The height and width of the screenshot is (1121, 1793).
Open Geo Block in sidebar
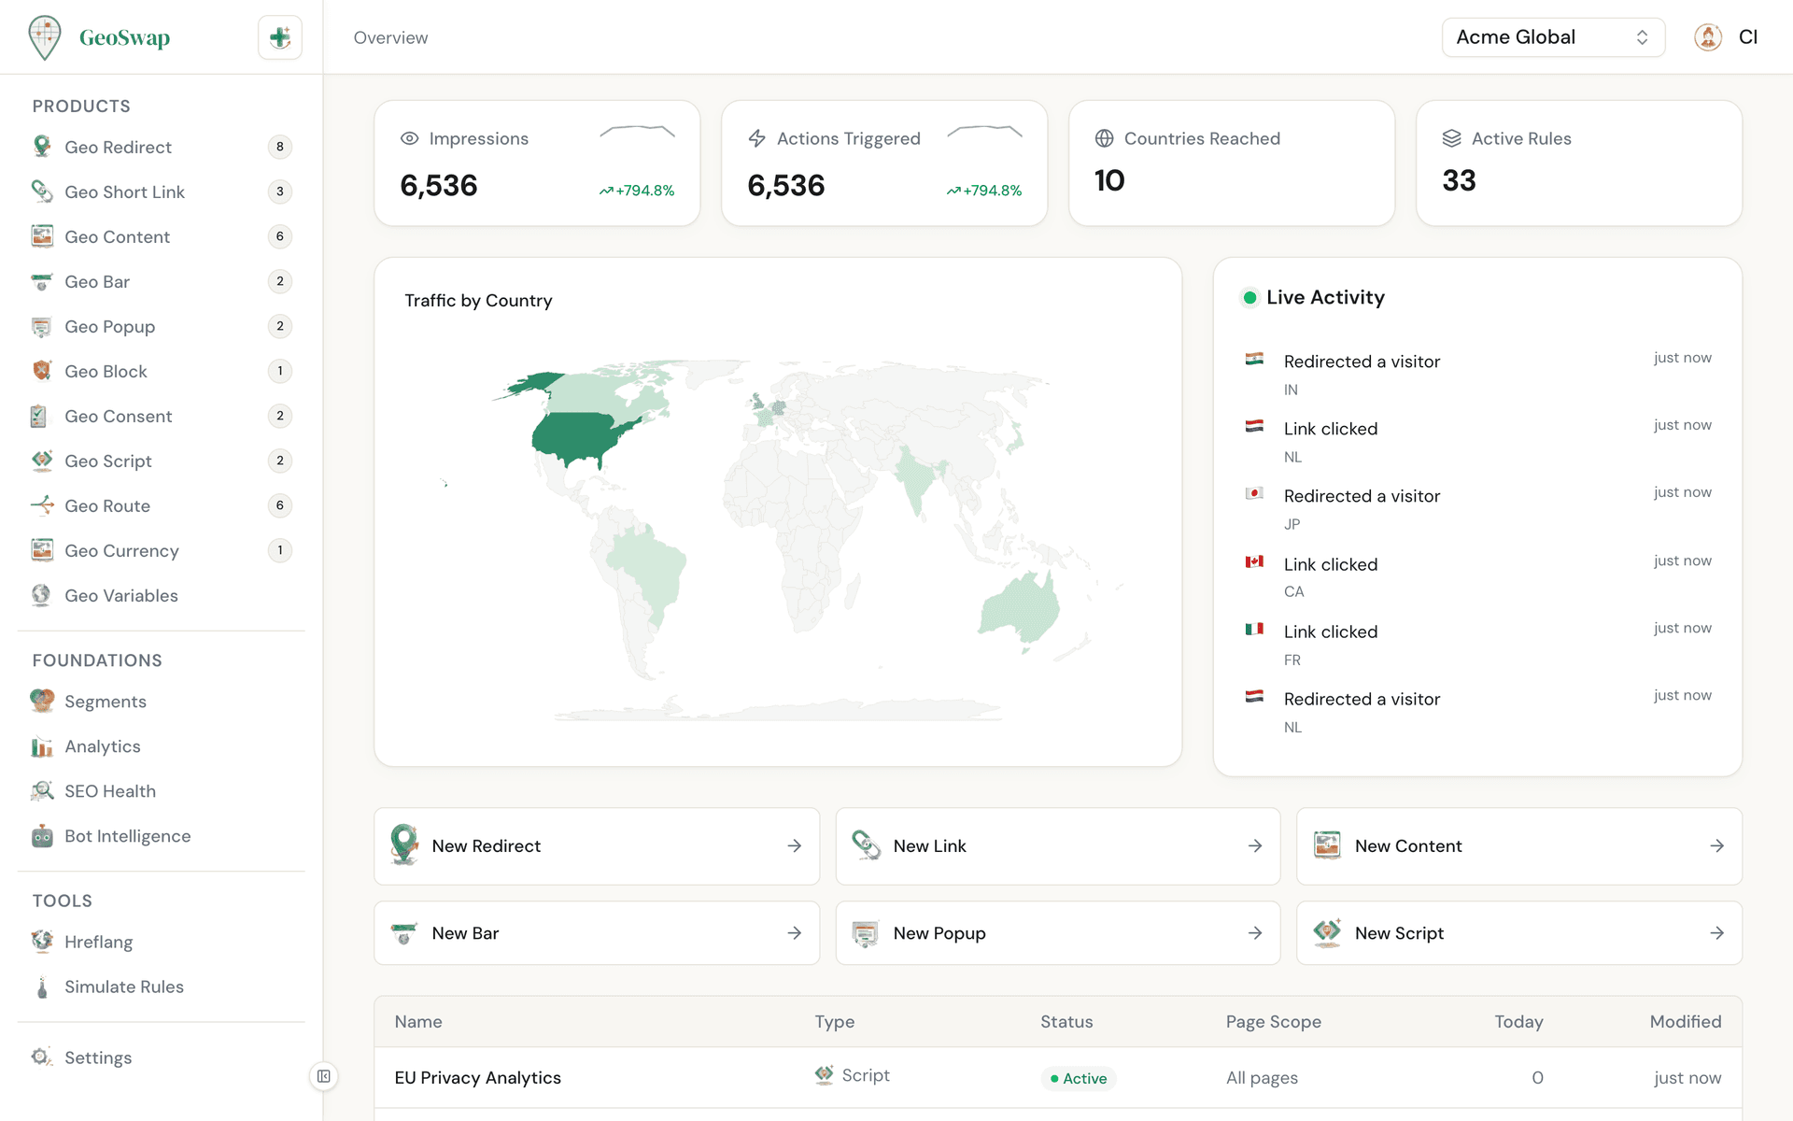(106, 371)
